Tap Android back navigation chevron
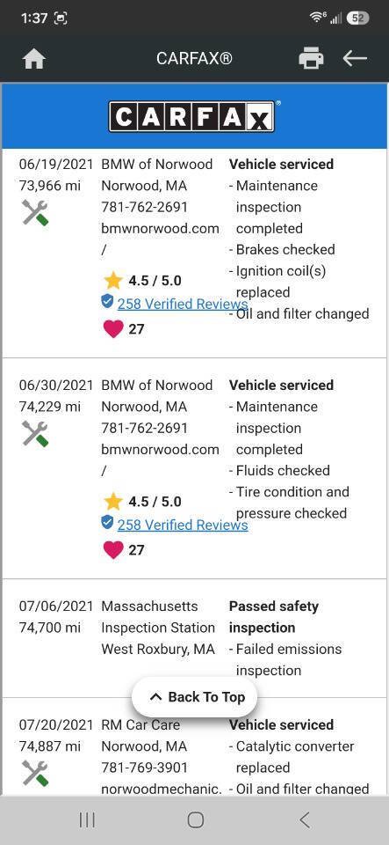 click(305, 820)
